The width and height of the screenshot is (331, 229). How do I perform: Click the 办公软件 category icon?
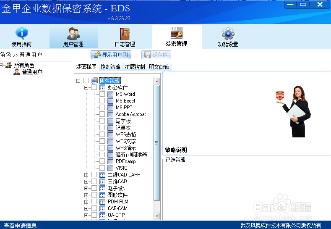[x=102, y=87]
